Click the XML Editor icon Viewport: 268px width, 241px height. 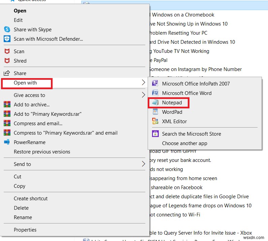(155, 121)
